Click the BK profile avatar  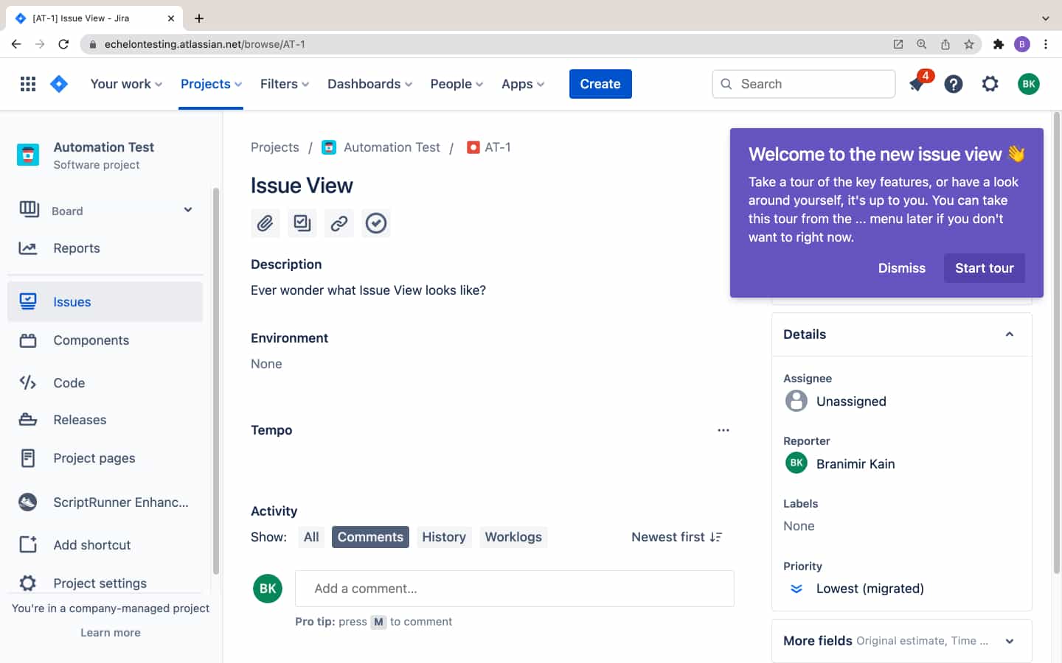click(1029, 83)
